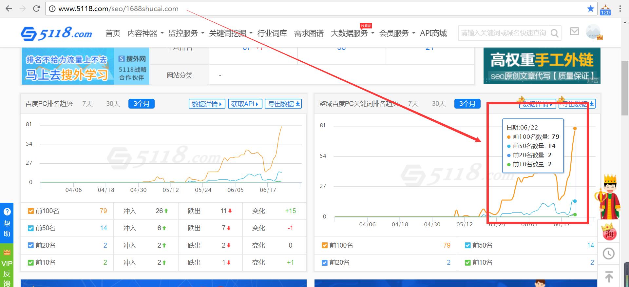Click the 网站分类 row label
This screenshot has width=629, height=287.
pos(180,75)
